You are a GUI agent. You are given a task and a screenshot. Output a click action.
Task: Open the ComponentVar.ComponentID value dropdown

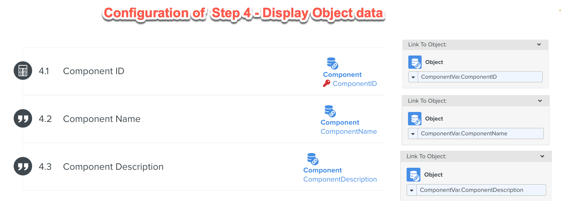413,77
